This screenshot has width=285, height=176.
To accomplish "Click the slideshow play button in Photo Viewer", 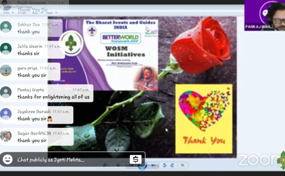I will [142, 166].
